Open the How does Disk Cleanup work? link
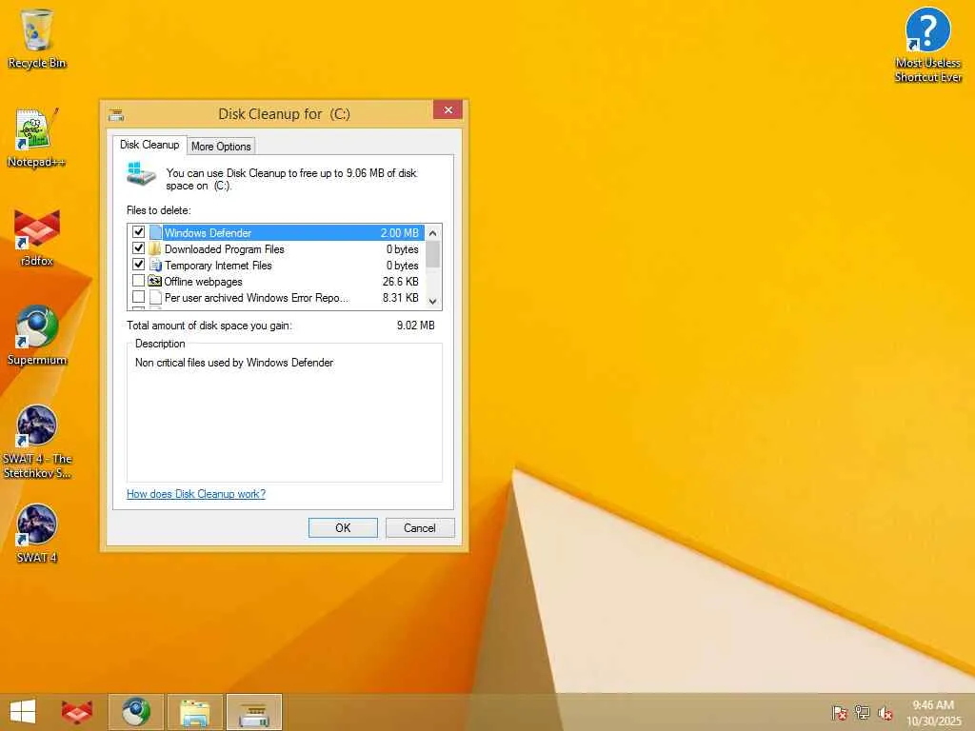The height and width of the screenshot is (731, 975). tap(196, 494)
